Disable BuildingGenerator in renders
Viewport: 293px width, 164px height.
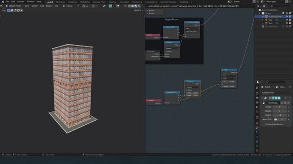coord(290,16)
